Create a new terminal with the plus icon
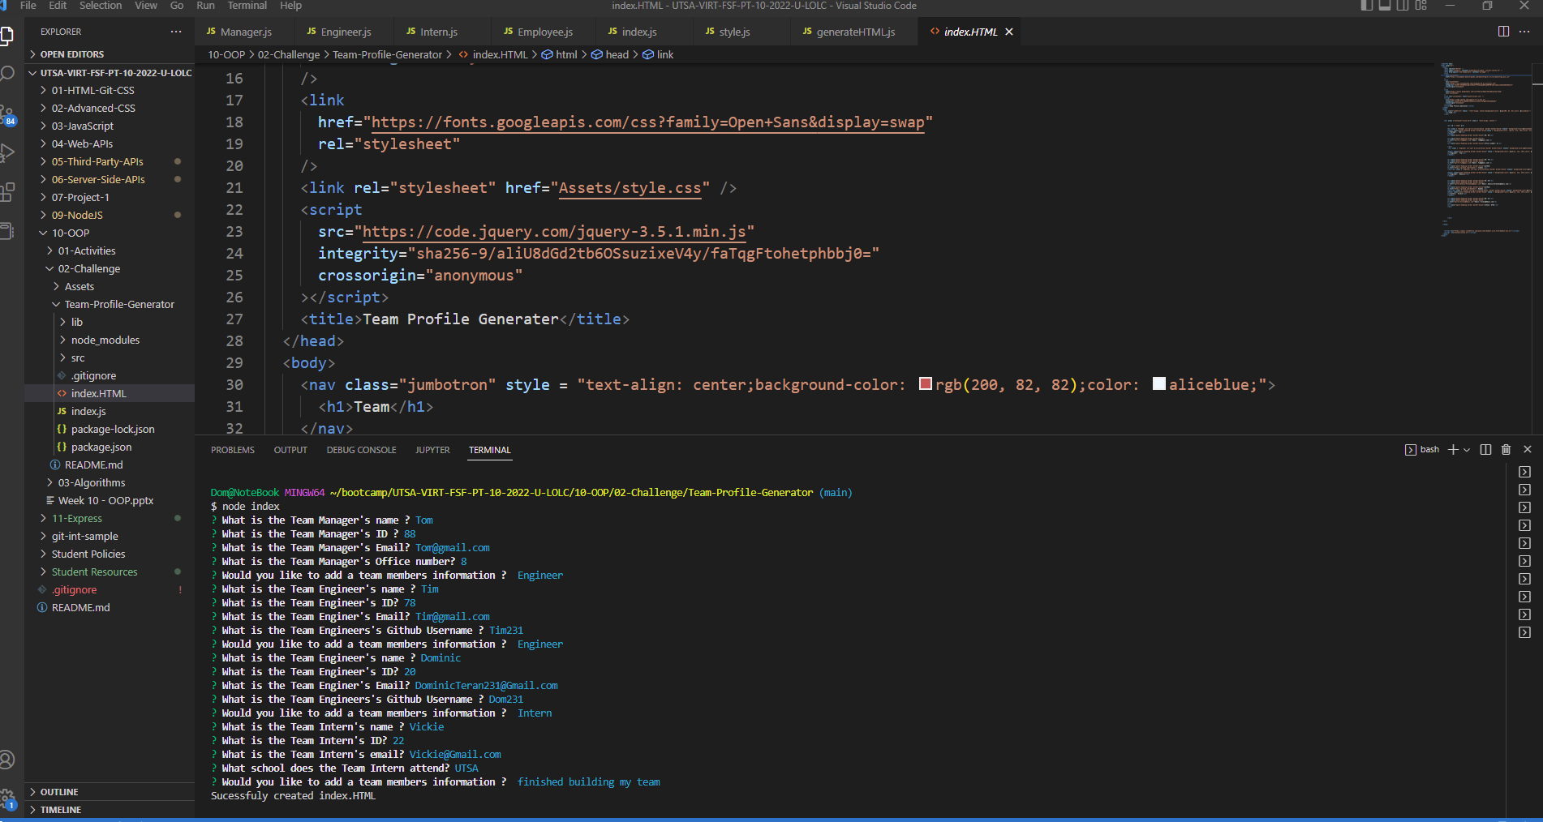 click(1453, 449)
